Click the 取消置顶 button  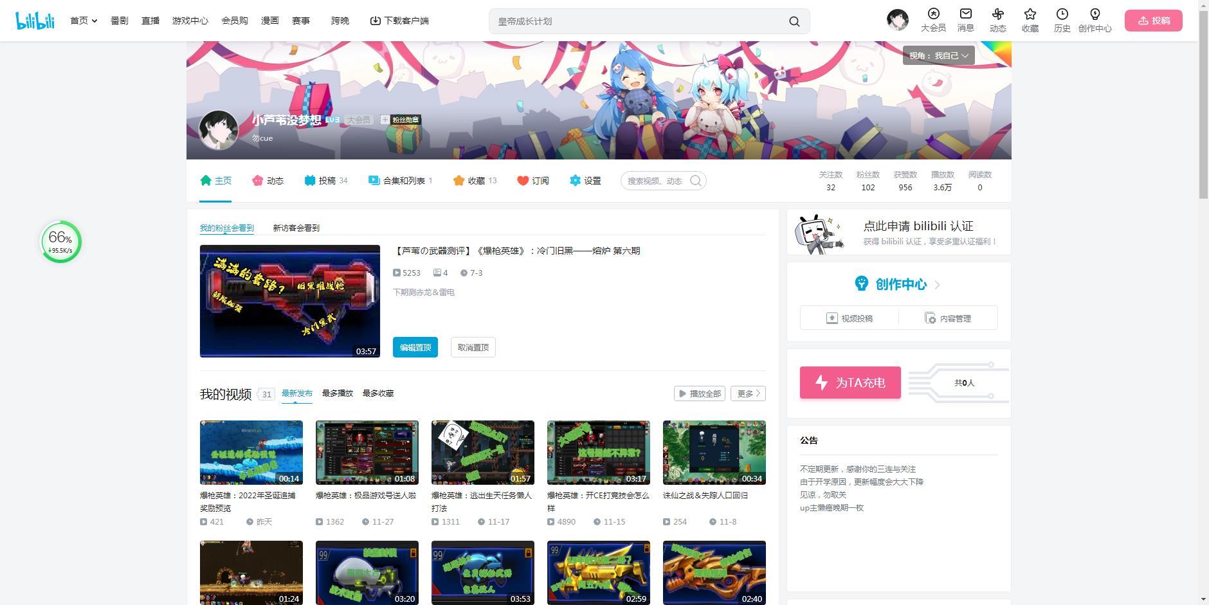(x=473, y=347)
